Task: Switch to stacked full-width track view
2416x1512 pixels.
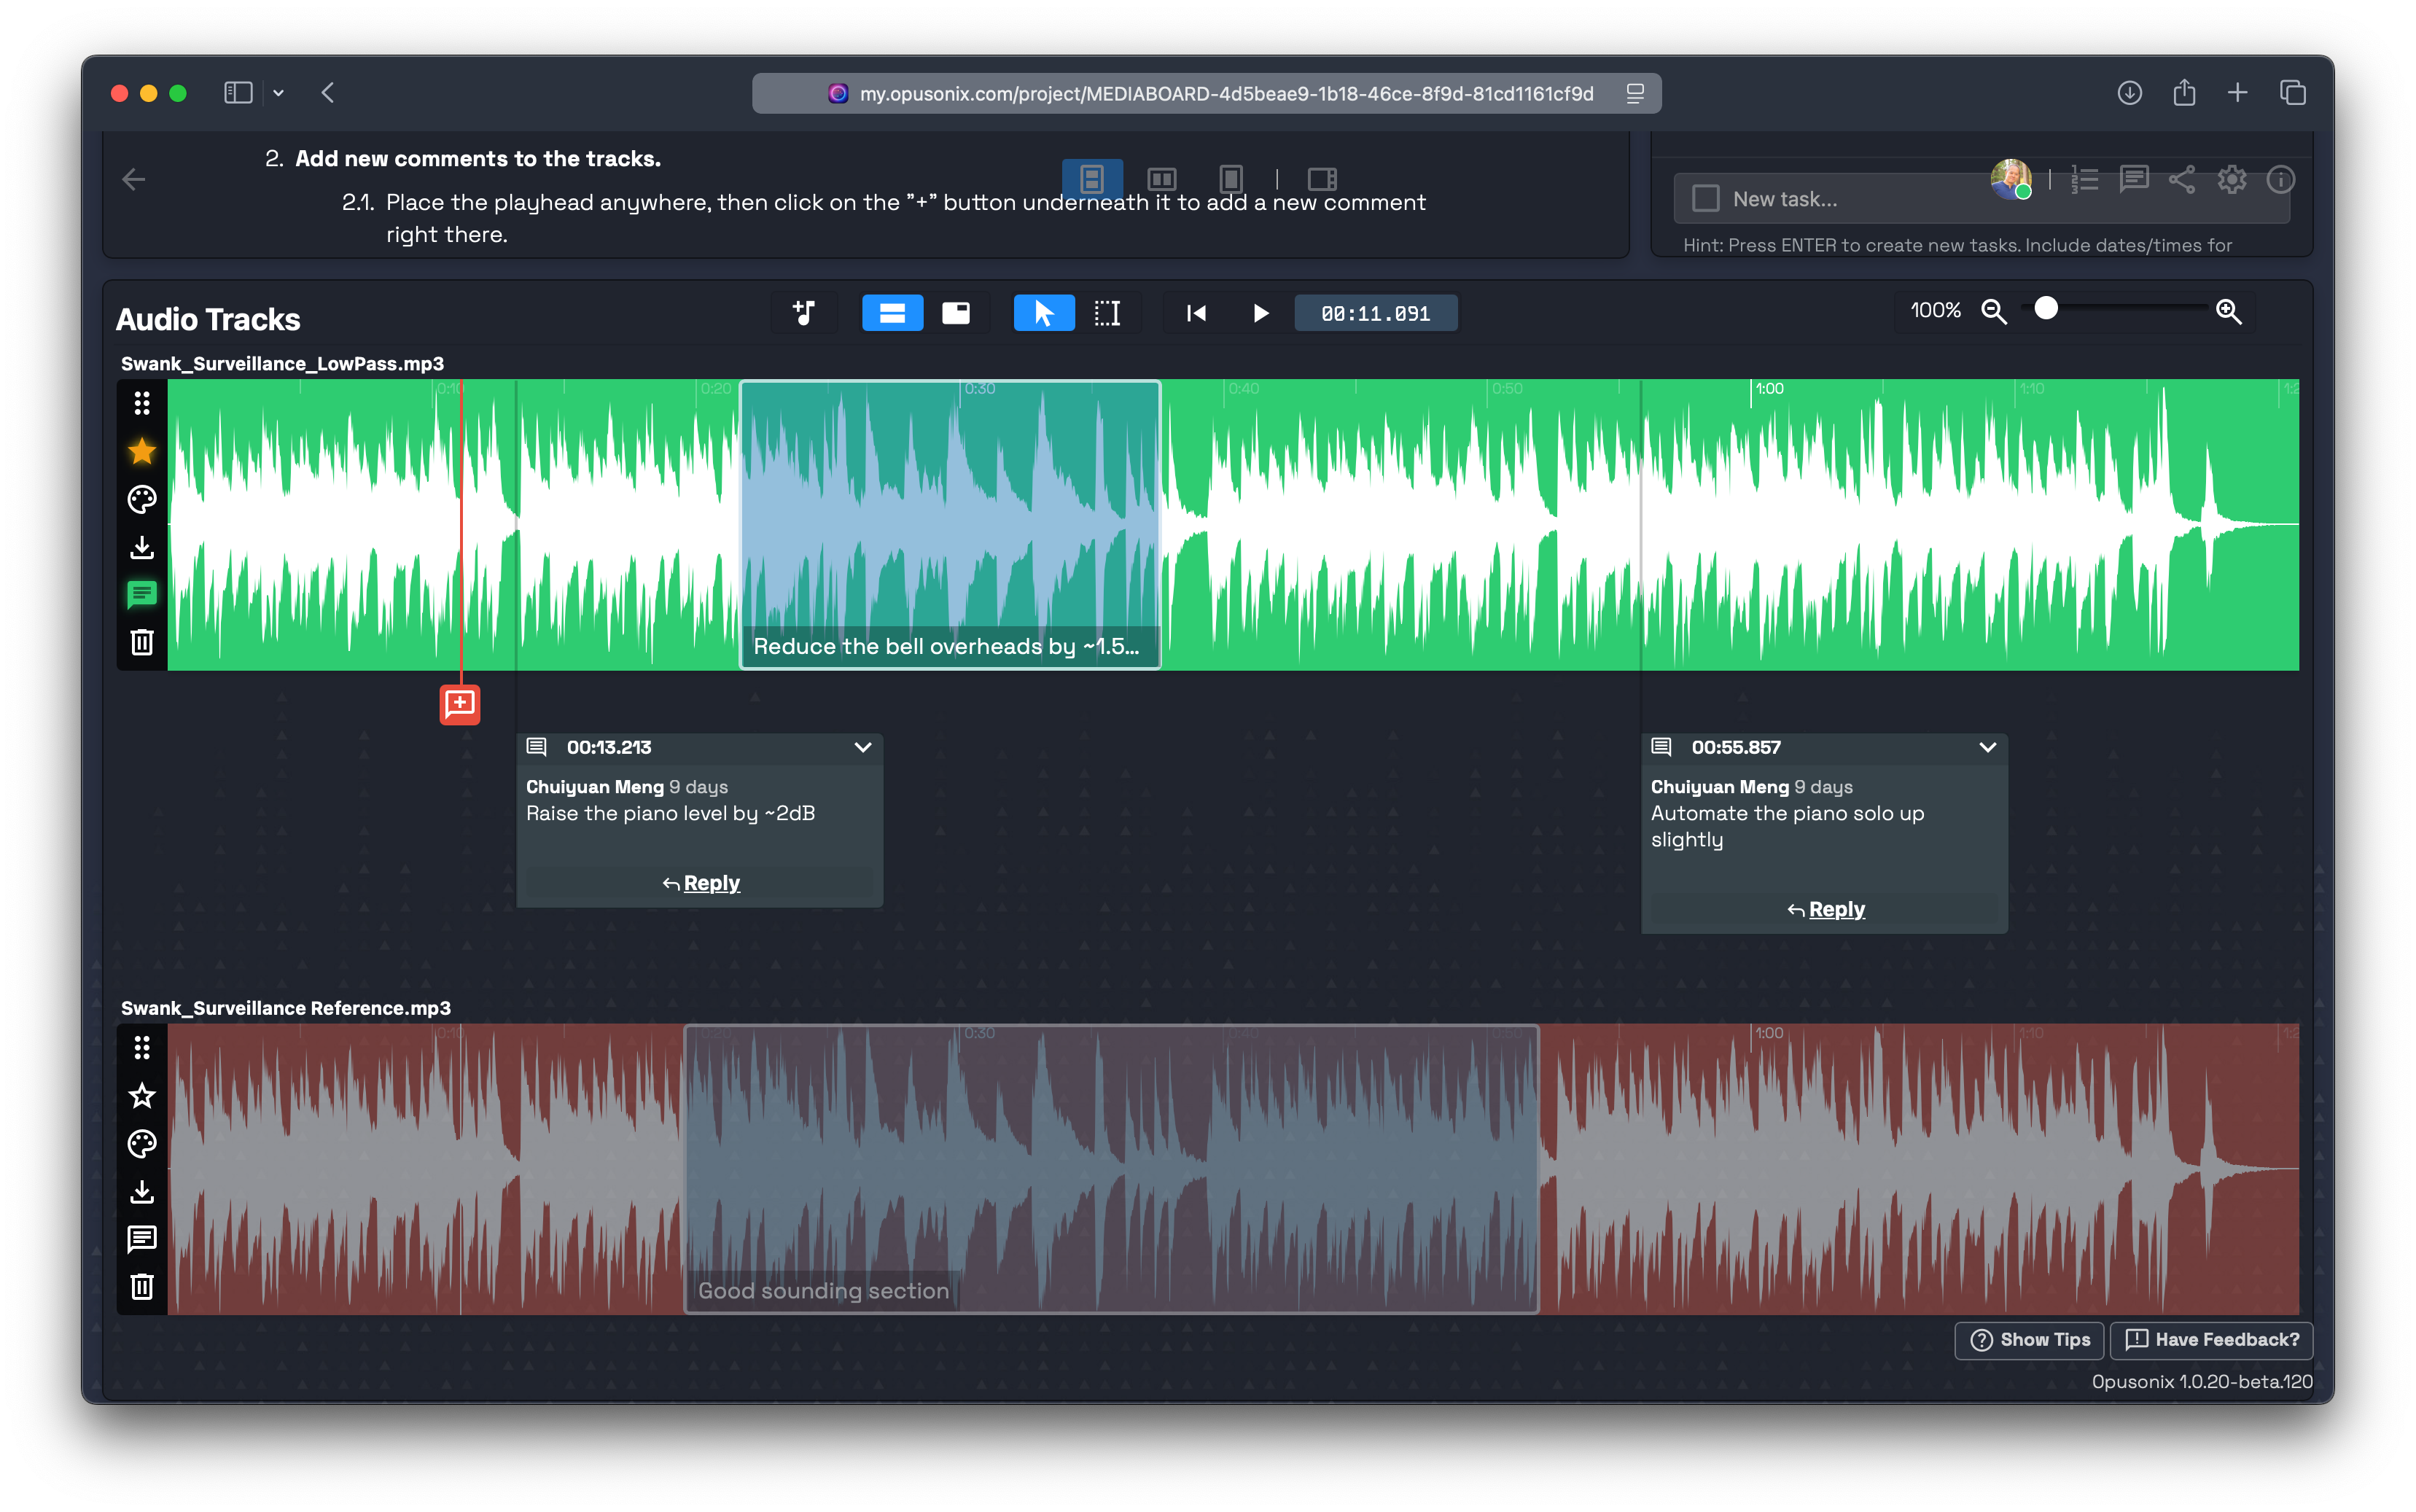Action: point(892,313)
